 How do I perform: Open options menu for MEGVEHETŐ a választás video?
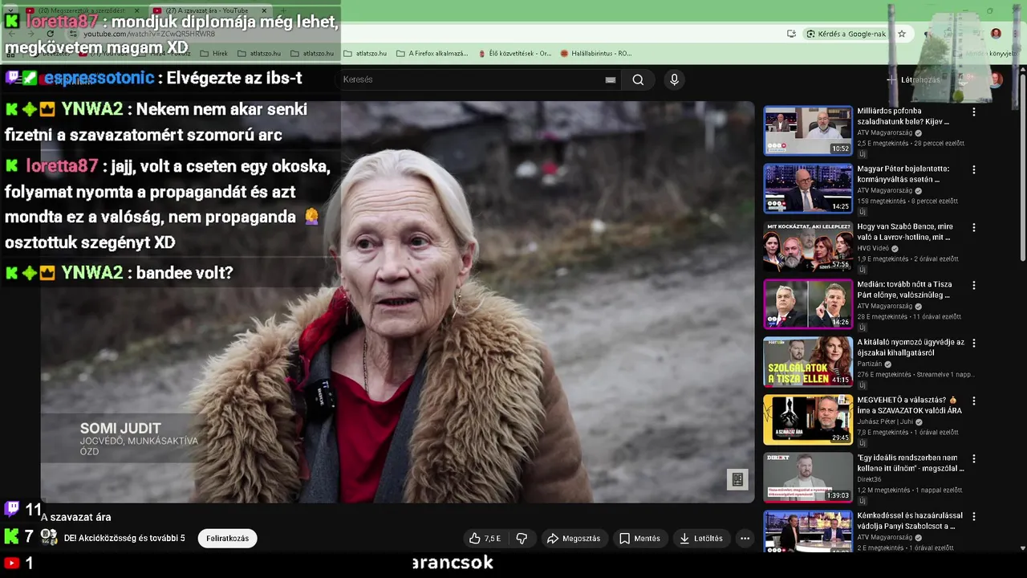pyautogui.click(x=974, y=401)
